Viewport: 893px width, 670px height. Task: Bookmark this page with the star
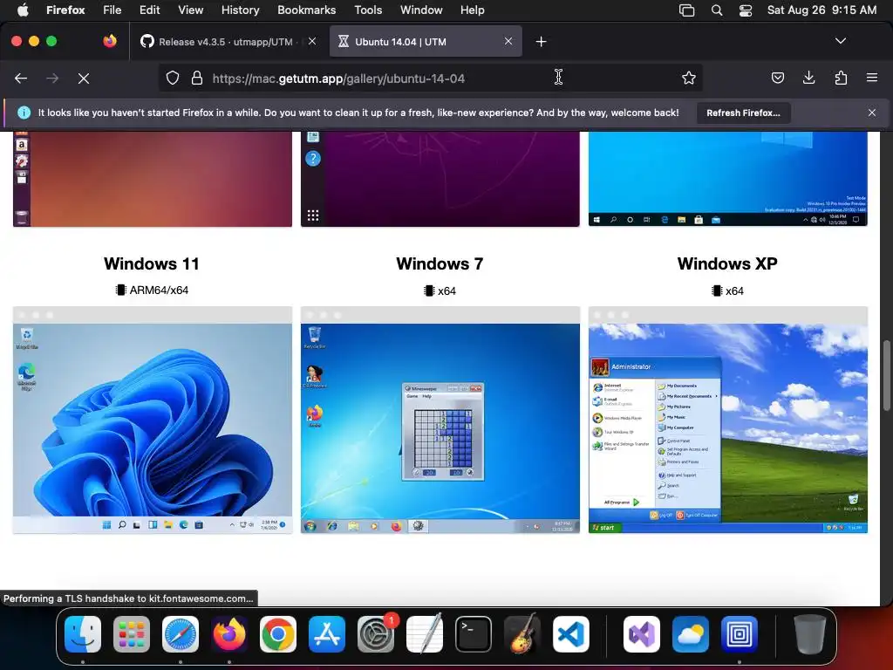click(689, 78)
